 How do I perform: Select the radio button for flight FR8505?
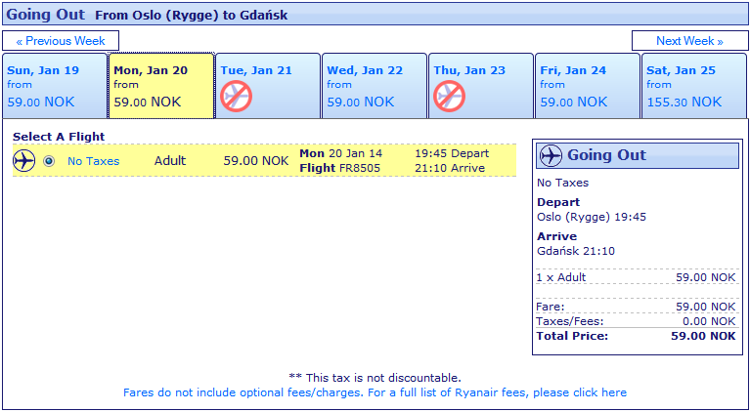coord(49,161)
